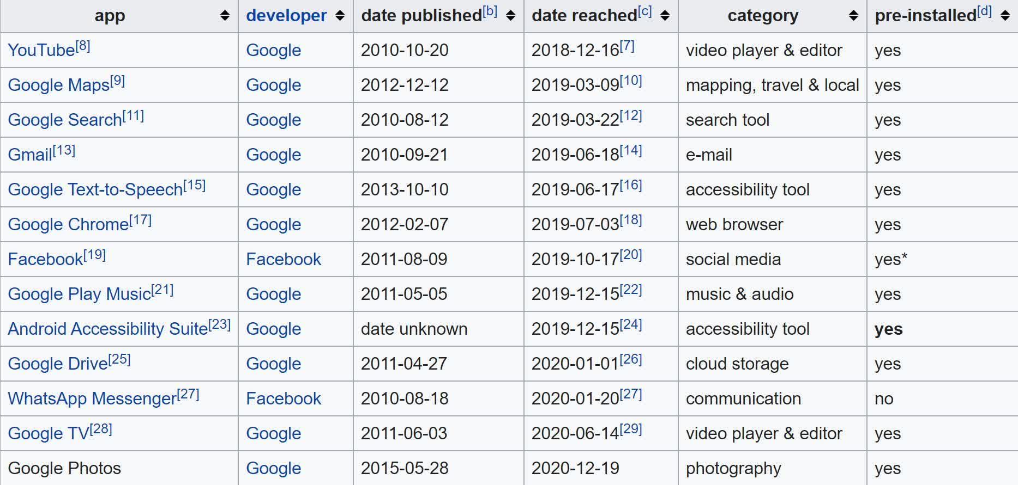This screenshot has width=1018, height=485.
Task: Sort the table by app name
Action: [x=225, y=16]
